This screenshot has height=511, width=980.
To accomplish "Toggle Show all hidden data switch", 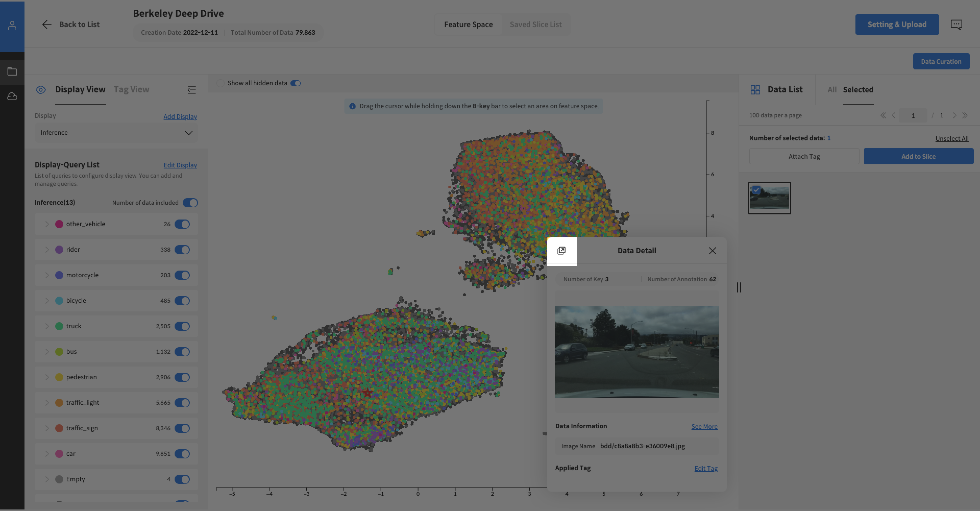I will (296, 83).
